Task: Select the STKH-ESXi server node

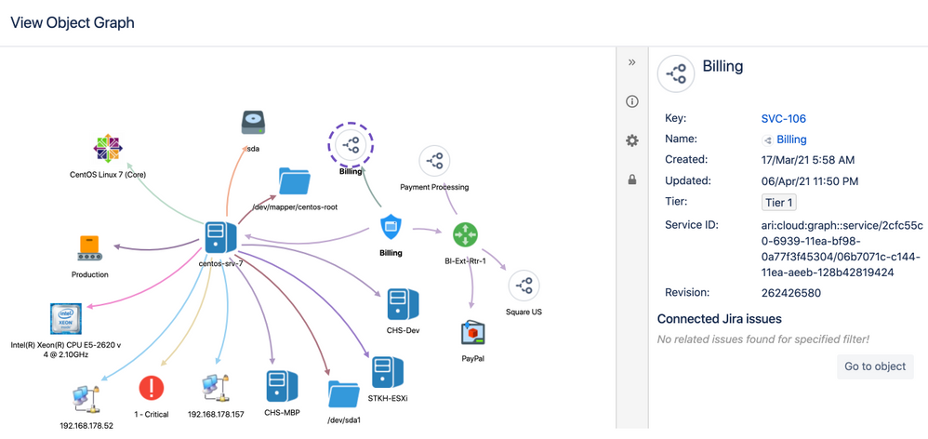Action: 388,371
